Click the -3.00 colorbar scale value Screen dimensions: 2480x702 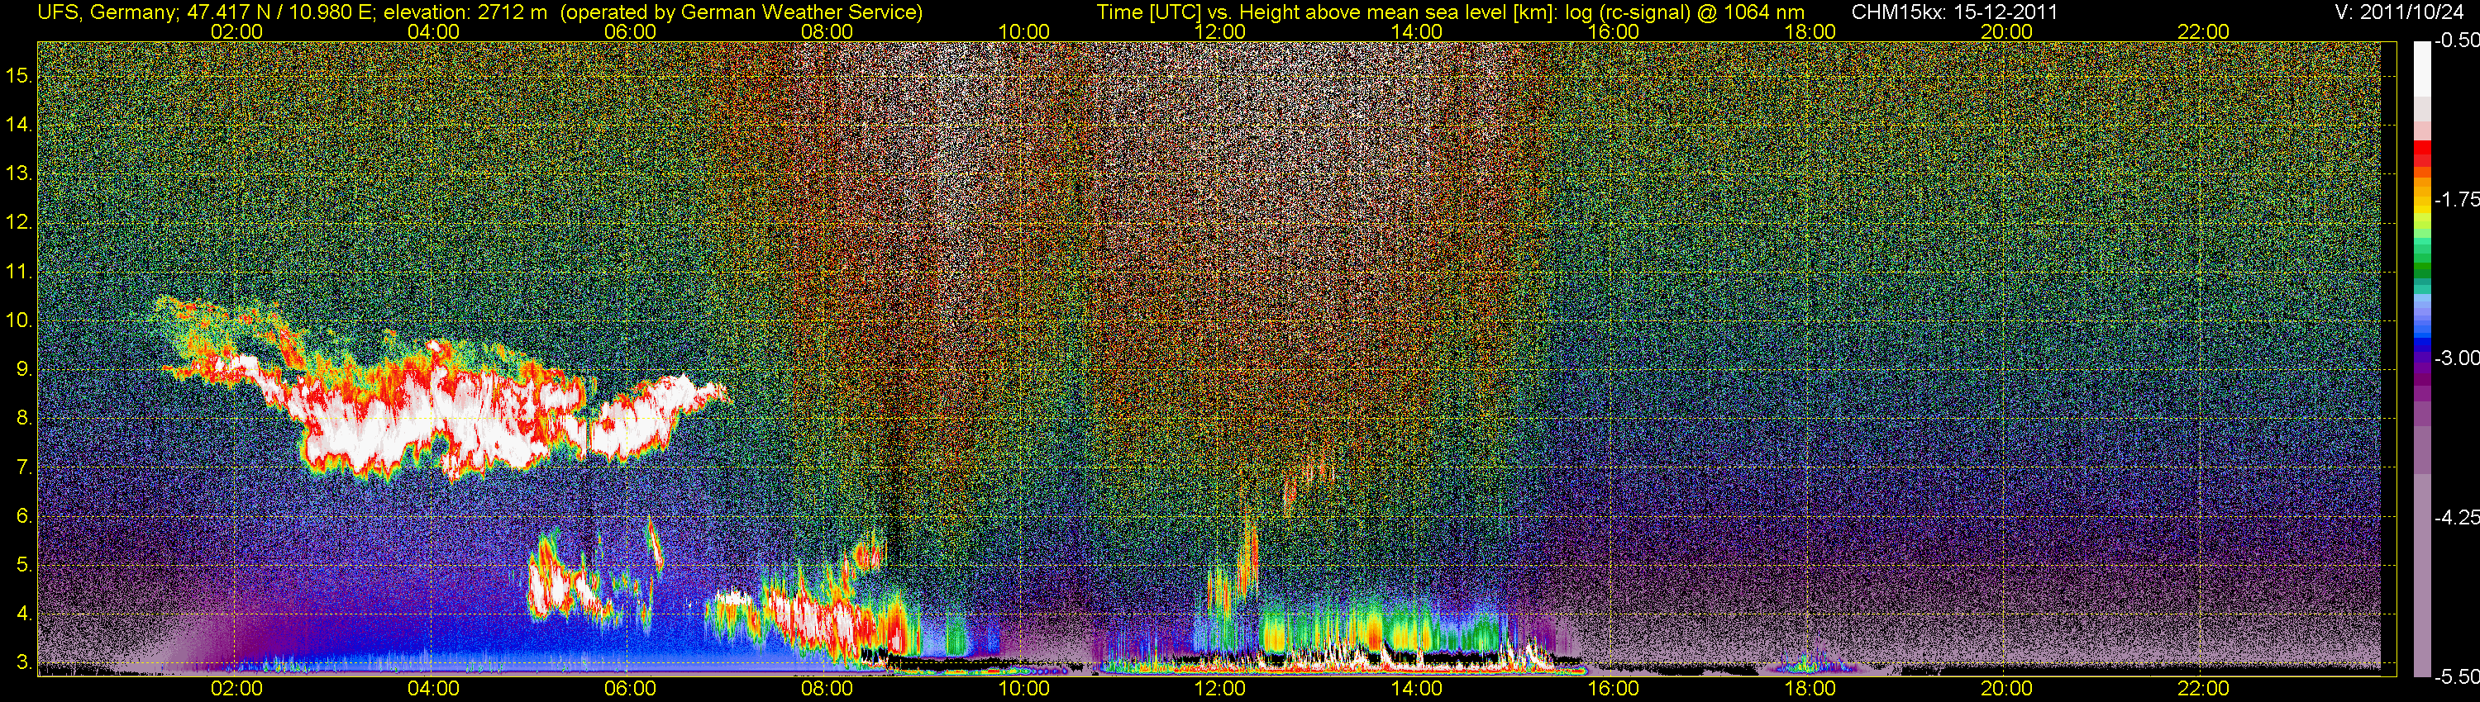[2457, 358]
